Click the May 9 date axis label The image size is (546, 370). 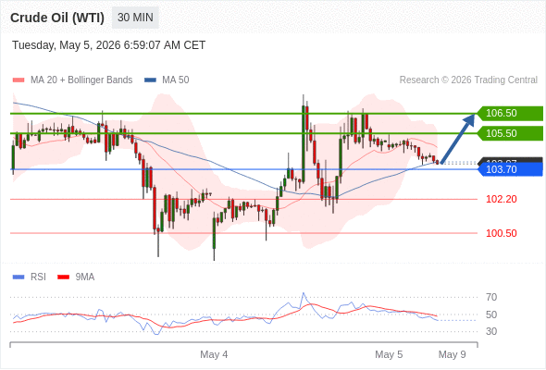point(452,354)
